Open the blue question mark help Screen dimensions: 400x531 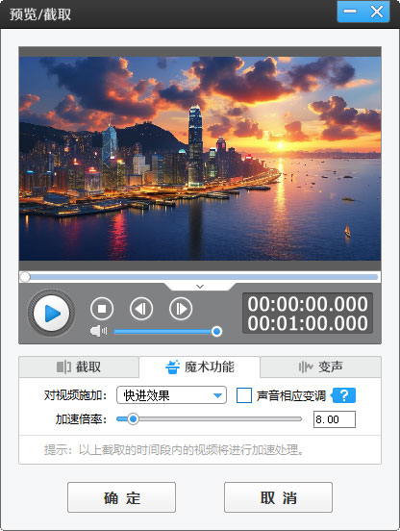tap(343, 395)
